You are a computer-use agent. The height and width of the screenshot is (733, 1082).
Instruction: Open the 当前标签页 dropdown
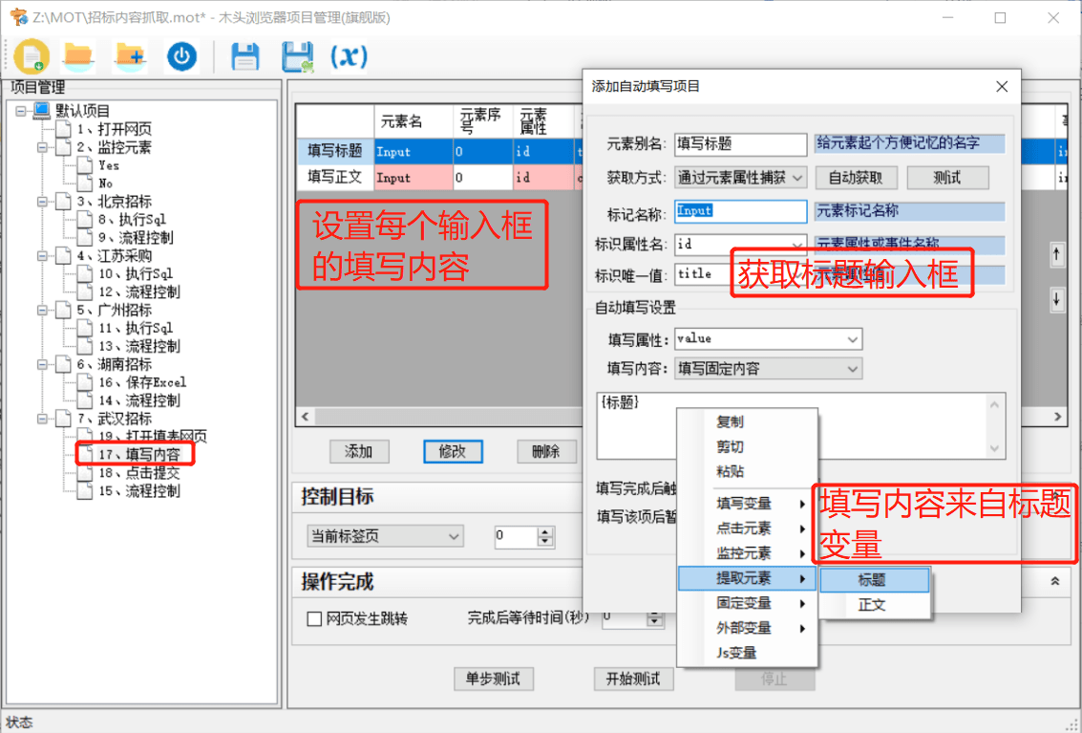point(385,536)
